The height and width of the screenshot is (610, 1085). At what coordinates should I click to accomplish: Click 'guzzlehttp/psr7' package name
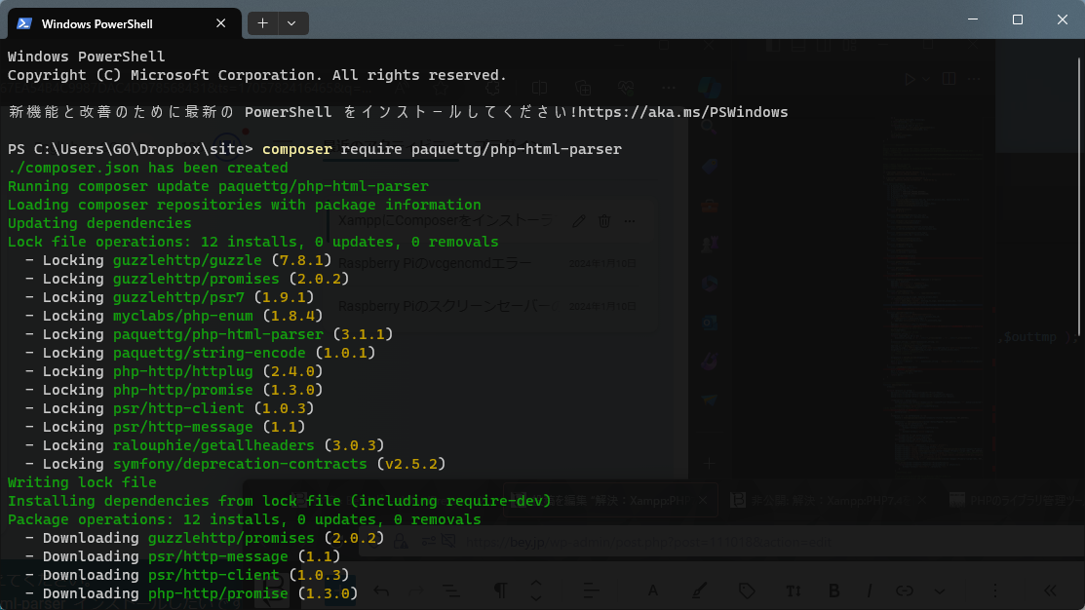[x=178, y=297]
